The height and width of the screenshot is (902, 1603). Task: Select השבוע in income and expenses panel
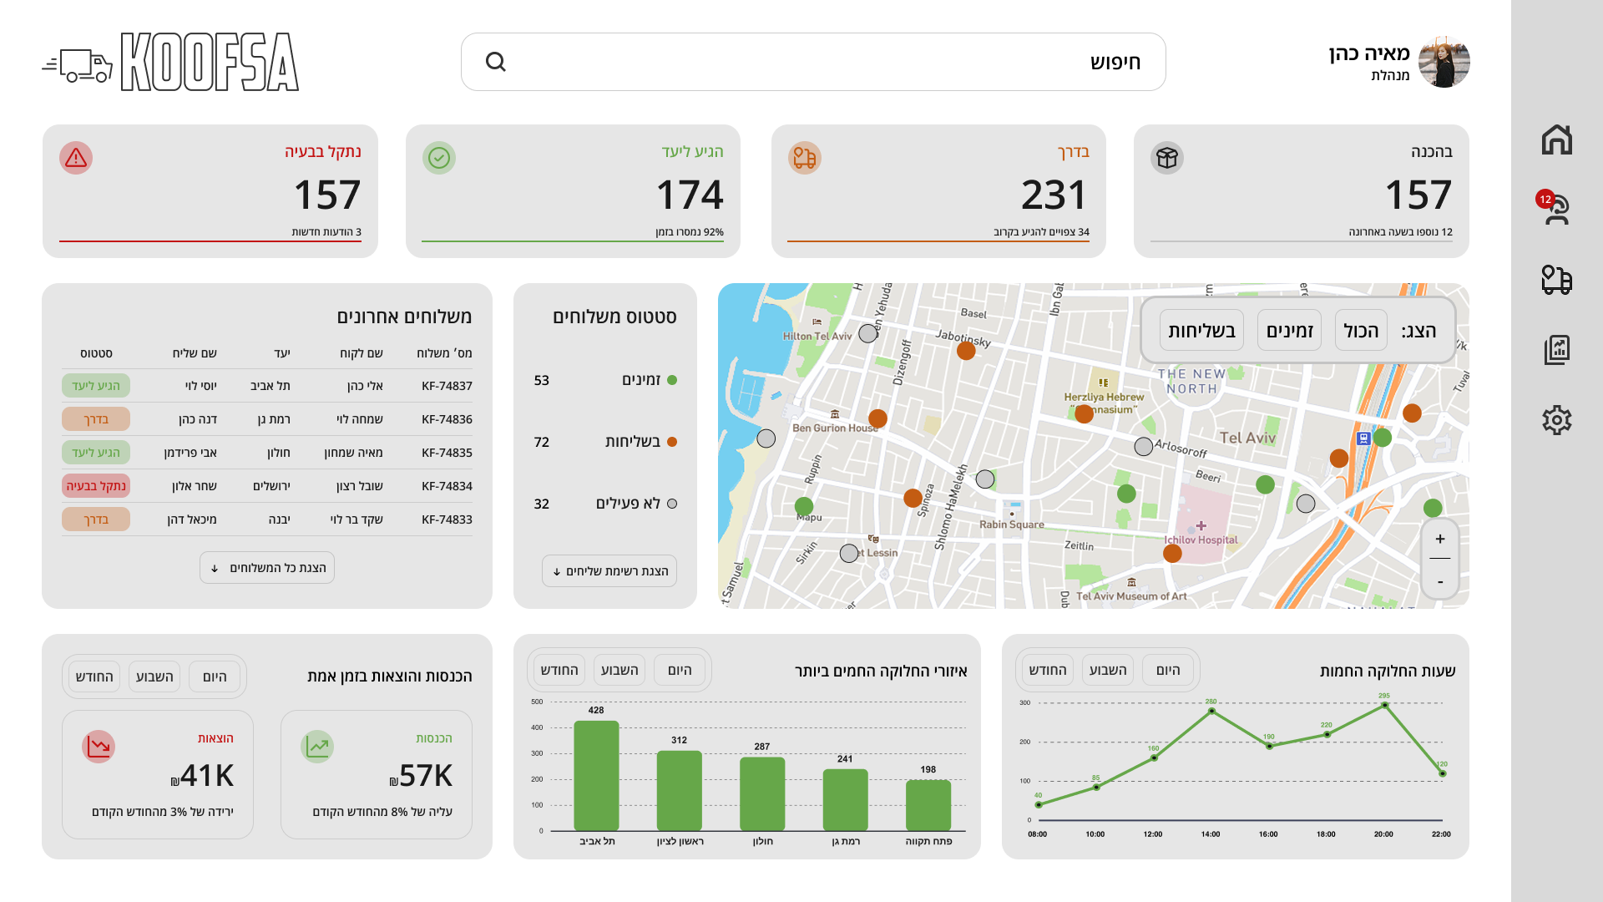click(x=154, y=677)
